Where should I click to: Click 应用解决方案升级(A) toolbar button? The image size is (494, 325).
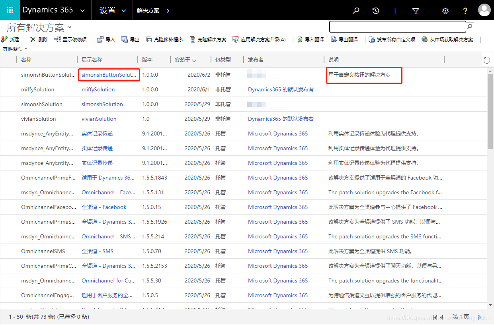[259, 39]
